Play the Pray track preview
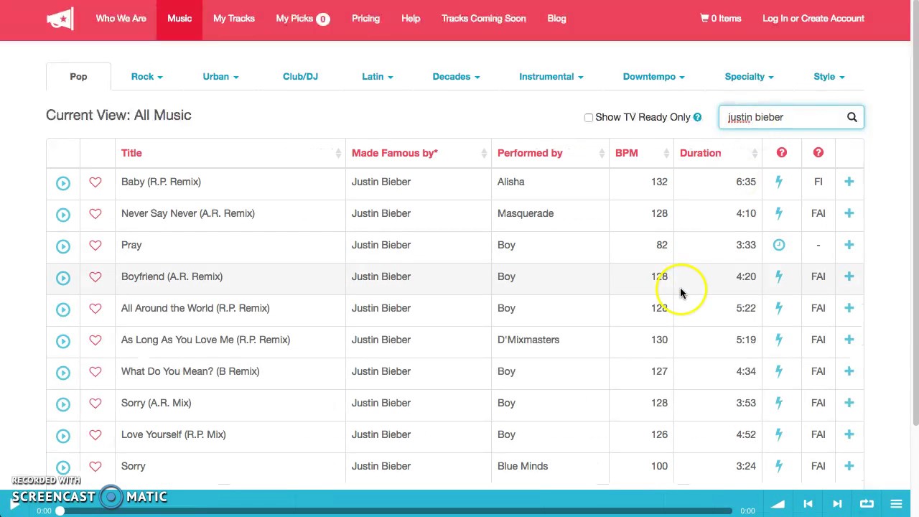Viewport: 919px width, 517px height. click(x=63, y=246)
